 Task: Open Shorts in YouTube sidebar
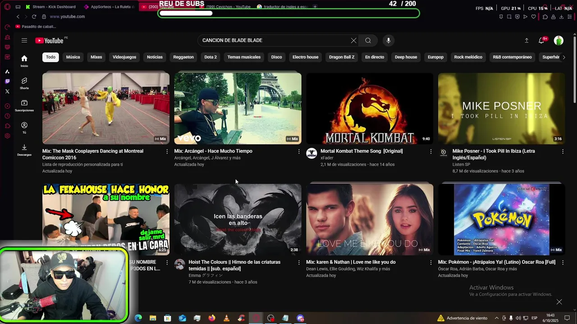[x=24, y=83]
